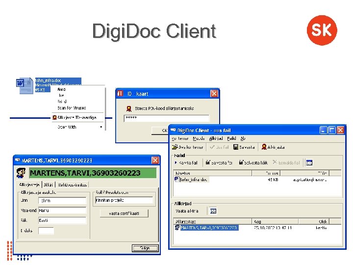
Task: Click the details icon in Allkirjad toolbar
Action: pos(213,211)
